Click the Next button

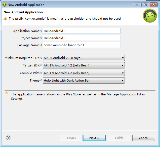pos(94,138)
